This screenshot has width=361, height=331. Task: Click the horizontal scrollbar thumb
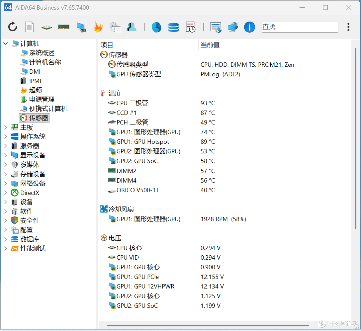click(208, 325)
